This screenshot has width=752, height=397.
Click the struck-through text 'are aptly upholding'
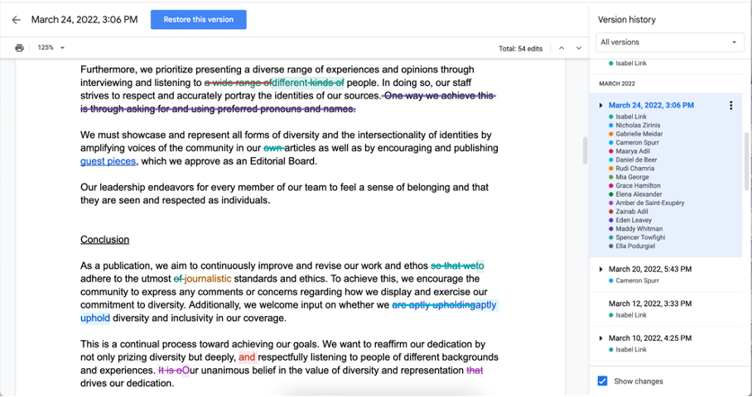(x=433, y=305)
